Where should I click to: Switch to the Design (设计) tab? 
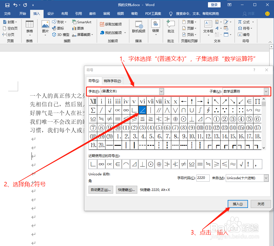(51, 14)
